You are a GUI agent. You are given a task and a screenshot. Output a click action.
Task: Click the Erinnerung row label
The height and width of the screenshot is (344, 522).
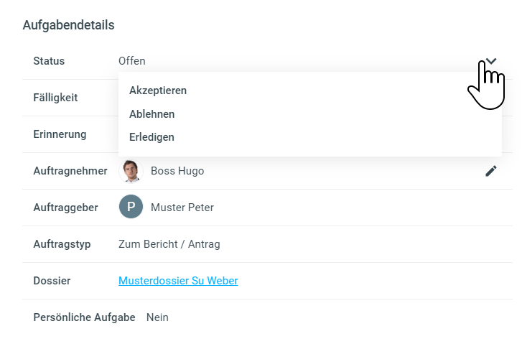point(60,134)
